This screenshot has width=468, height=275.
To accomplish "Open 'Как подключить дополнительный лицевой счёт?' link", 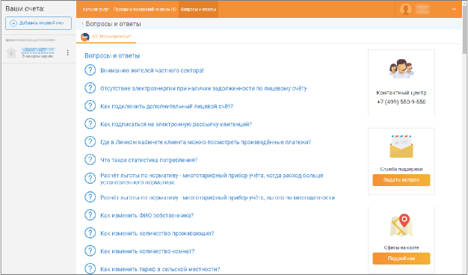I will [x=167, y=106].
